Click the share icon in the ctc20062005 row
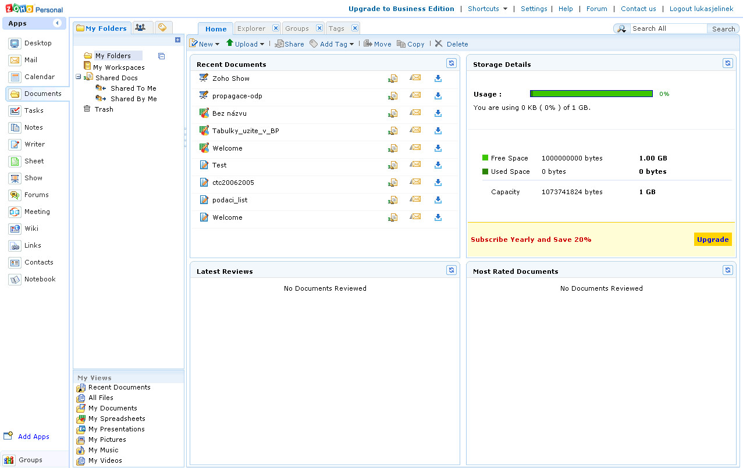Screen dimensions: 743x468 point(393,183)
